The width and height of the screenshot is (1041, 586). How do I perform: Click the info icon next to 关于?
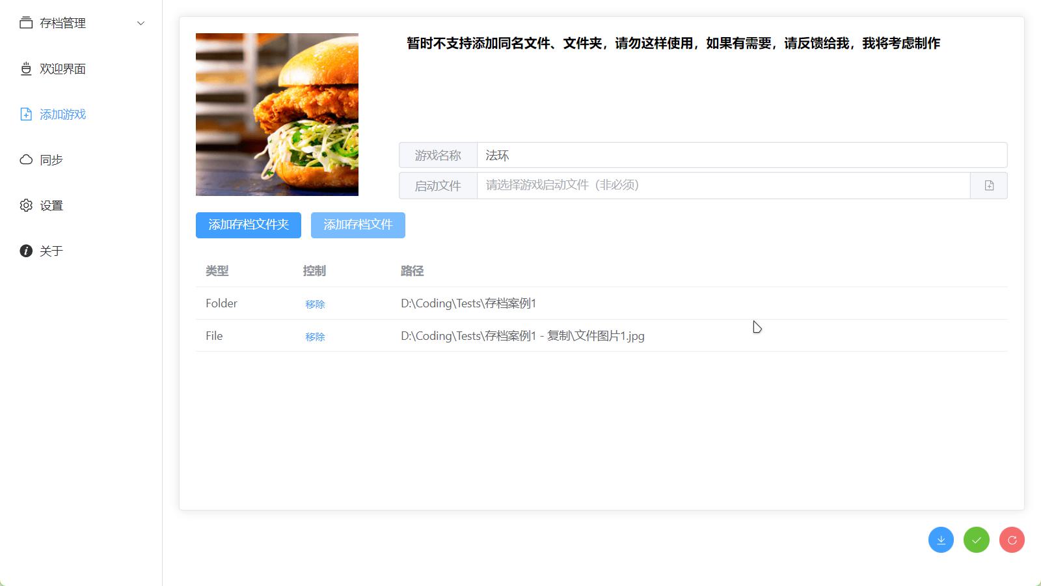tap(26, 251)
